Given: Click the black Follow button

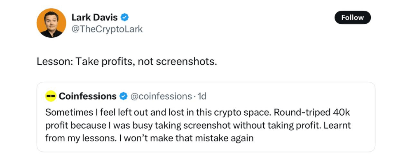Looking at the screenshot, I should tap(352, 18).
